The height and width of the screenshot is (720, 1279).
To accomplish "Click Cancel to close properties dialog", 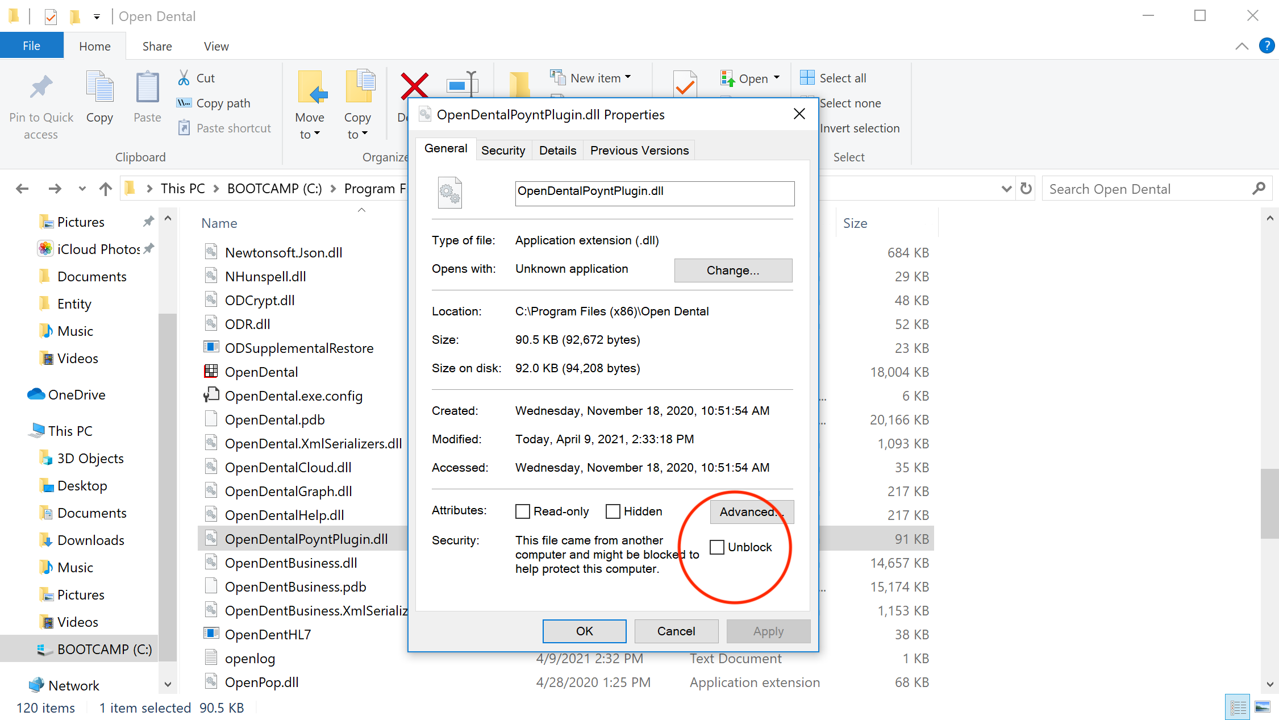I will tap(676, 630).
